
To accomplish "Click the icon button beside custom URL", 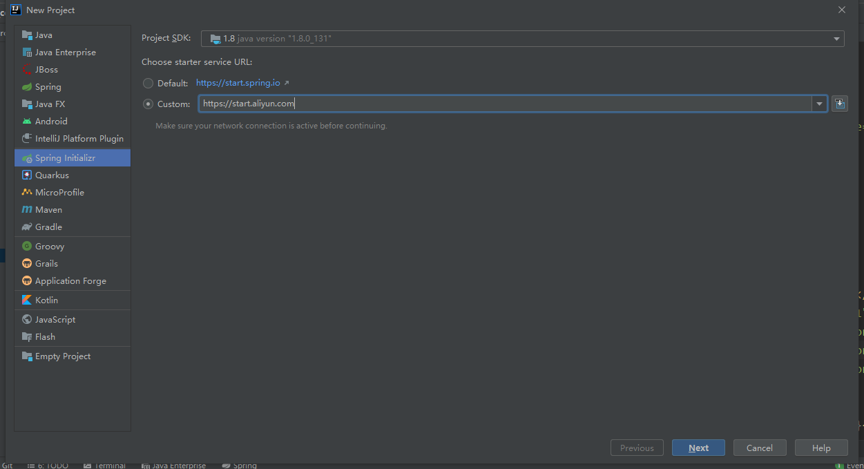I will pos(839,104).
